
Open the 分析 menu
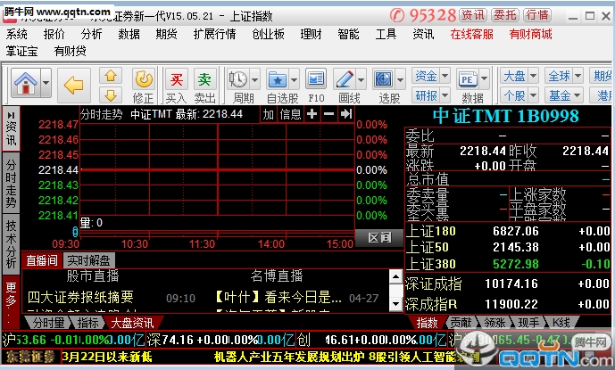[91, 34]
